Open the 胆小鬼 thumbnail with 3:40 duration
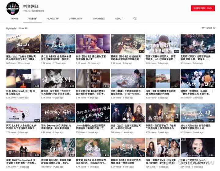220x171 pixels. [58, 147]
